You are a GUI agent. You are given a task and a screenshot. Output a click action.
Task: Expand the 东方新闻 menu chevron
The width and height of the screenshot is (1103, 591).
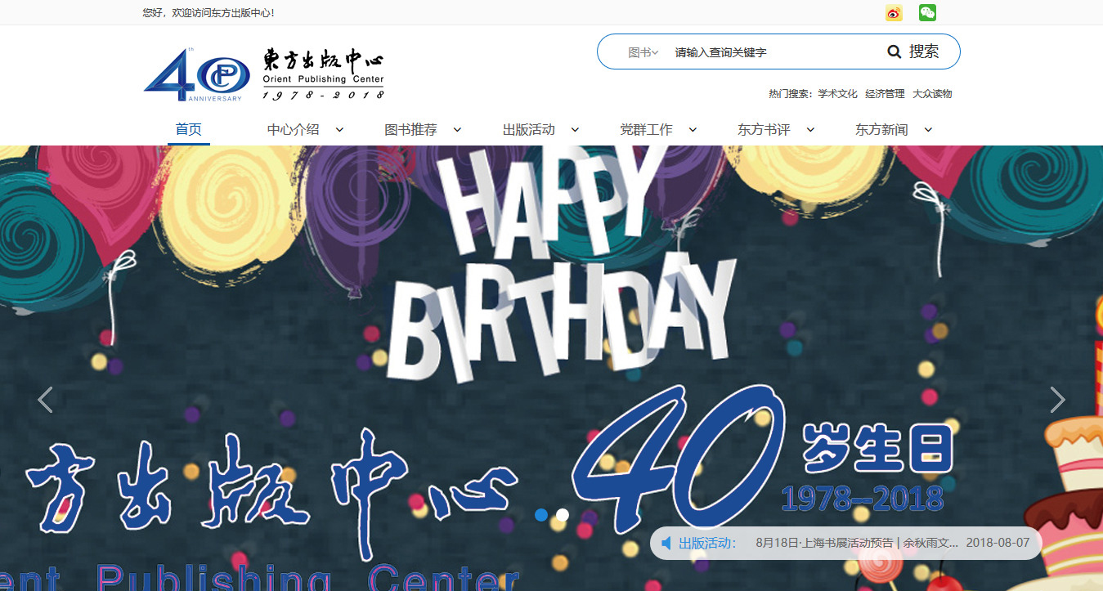(928, 129)
